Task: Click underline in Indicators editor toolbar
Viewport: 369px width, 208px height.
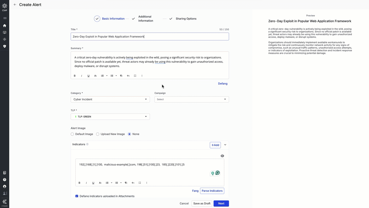Action: 93,183
